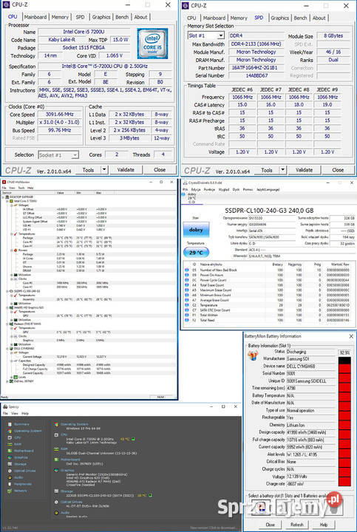This screenshot has height=532, width=357.
Task: Click status dot beside Power On Hours
Action: [187, 275]
